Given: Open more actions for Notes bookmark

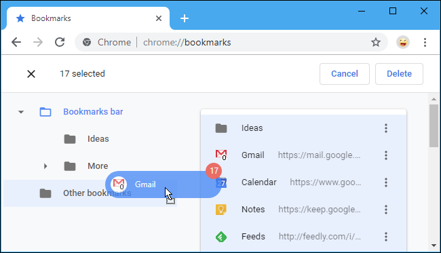Looking at the screenshot, I should (386, 210).
